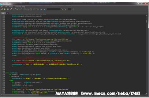Viewport: 149px width, 98px height.
Task: Click "makeIdentity -apply true" anim_COG01 line
Action: click(x=34, y=43)
